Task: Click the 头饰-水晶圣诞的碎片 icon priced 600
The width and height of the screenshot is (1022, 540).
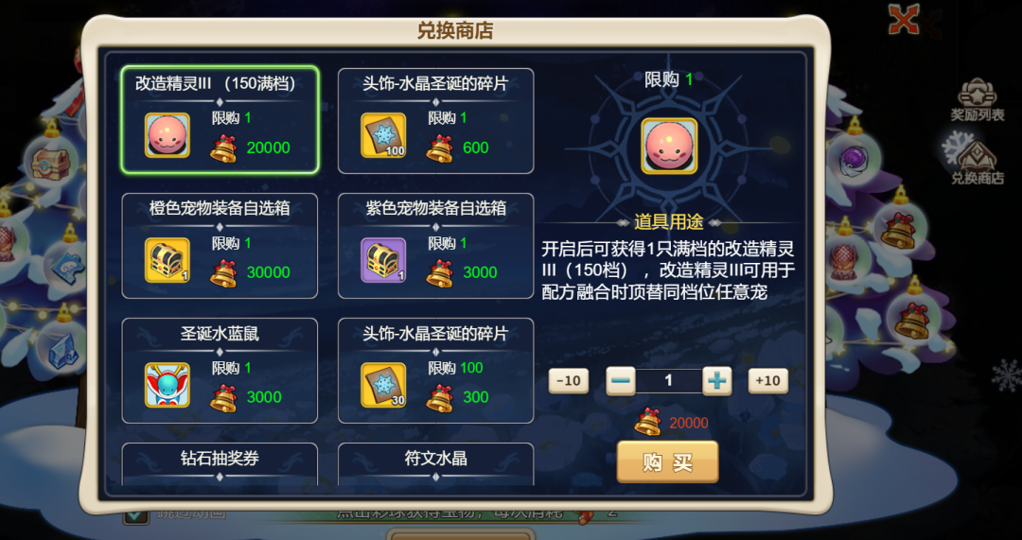Action: 383,135
